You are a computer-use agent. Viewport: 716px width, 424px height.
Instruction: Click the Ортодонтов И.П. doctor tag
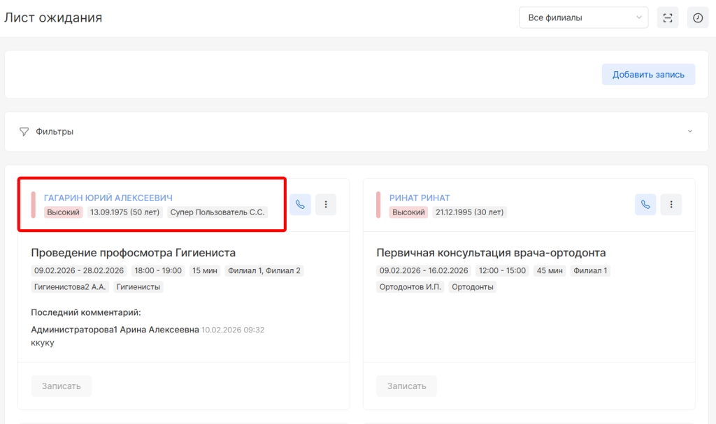(410, 286)
